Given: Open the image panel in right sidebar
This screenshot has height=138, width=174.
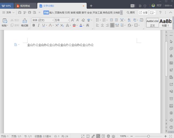Looking at the screenshot, I should tap(171, 106).
